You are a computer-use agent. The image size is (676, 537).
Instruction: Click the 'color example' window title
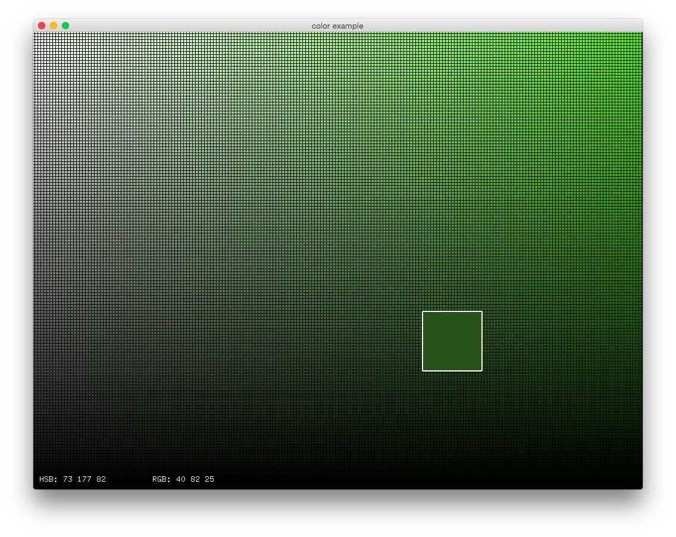(337, 26)
